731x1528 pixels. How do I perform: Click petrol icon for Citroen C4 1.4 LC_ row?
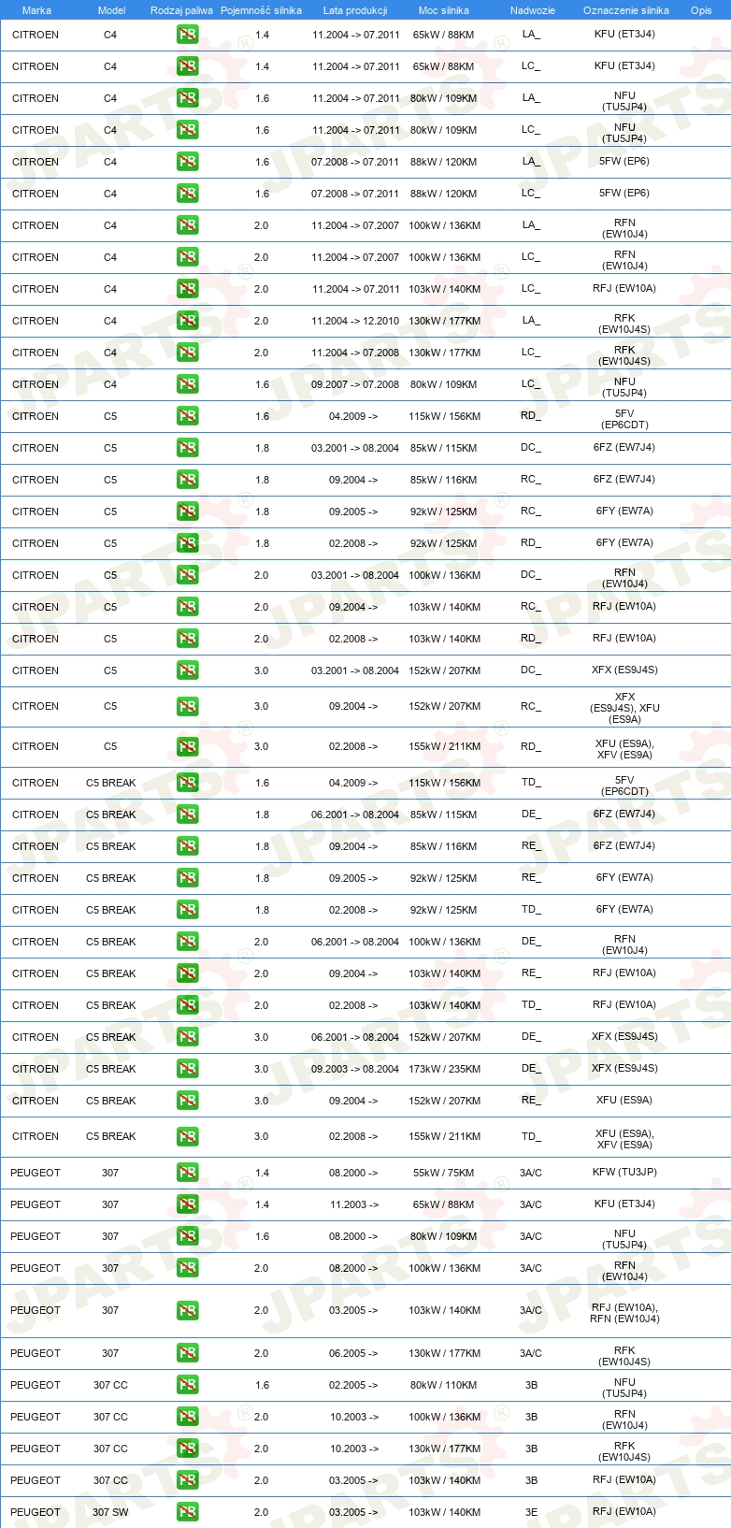click(x=188, y=66)
